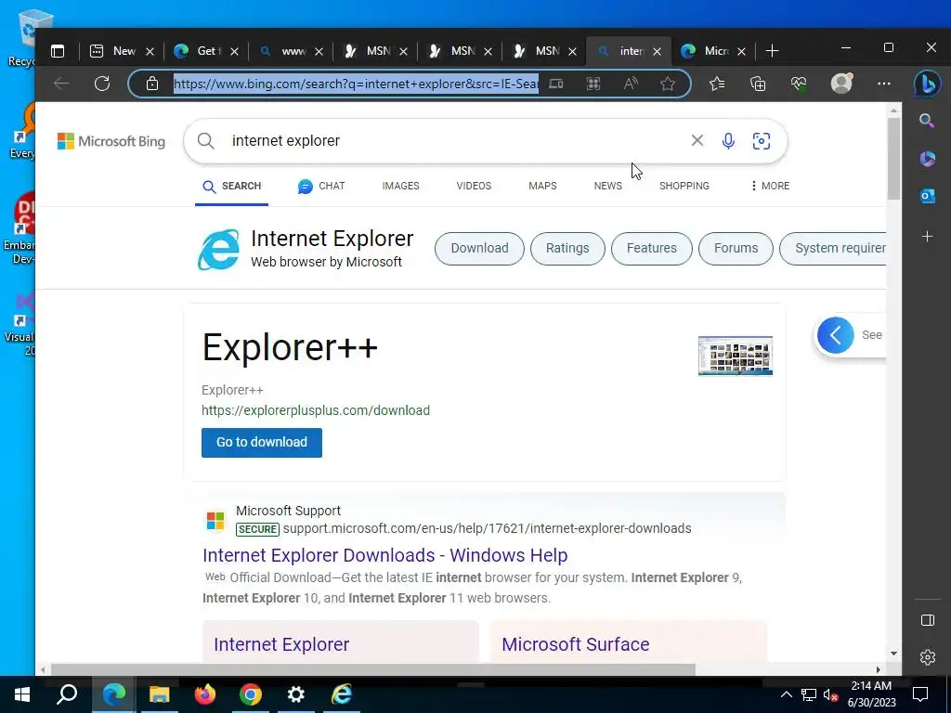Switch to the 'Micr' tab
The width and height of the screenshot is (951, 713).
tap(713, 51)
